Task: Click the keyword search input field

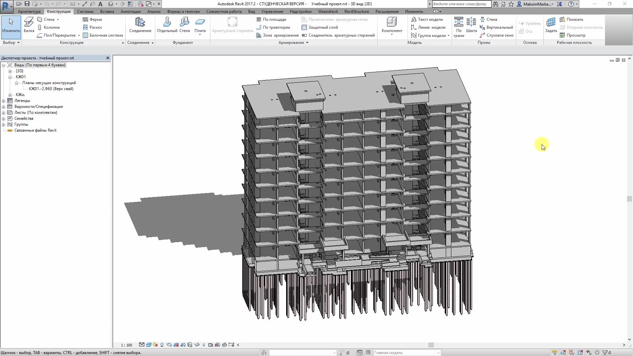Action: (462, 4)
